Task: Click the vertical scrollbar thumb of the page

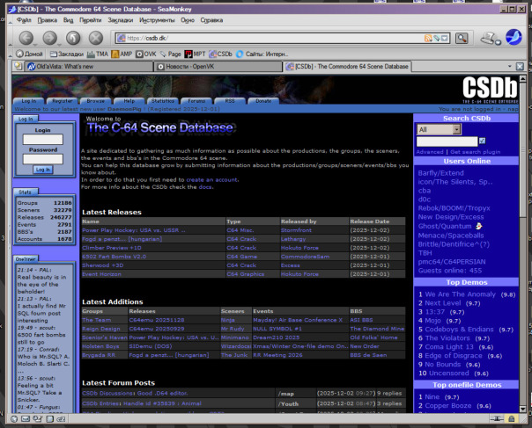Action: tap(522, 152)
